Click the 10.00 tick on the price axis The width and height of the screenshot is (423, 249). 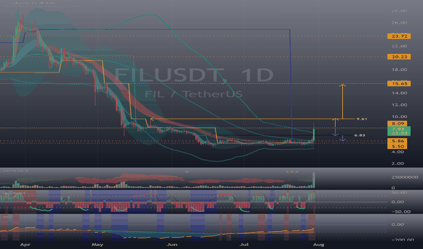pyautogui.click(x=399, y=116)
